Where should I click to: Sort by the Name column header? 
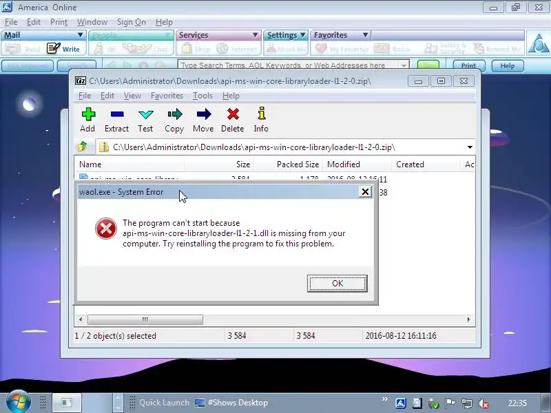129,165
